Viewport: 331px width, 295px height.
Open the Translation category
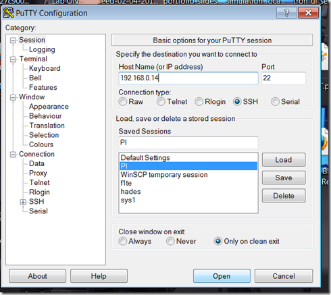[x=47, y=126]
